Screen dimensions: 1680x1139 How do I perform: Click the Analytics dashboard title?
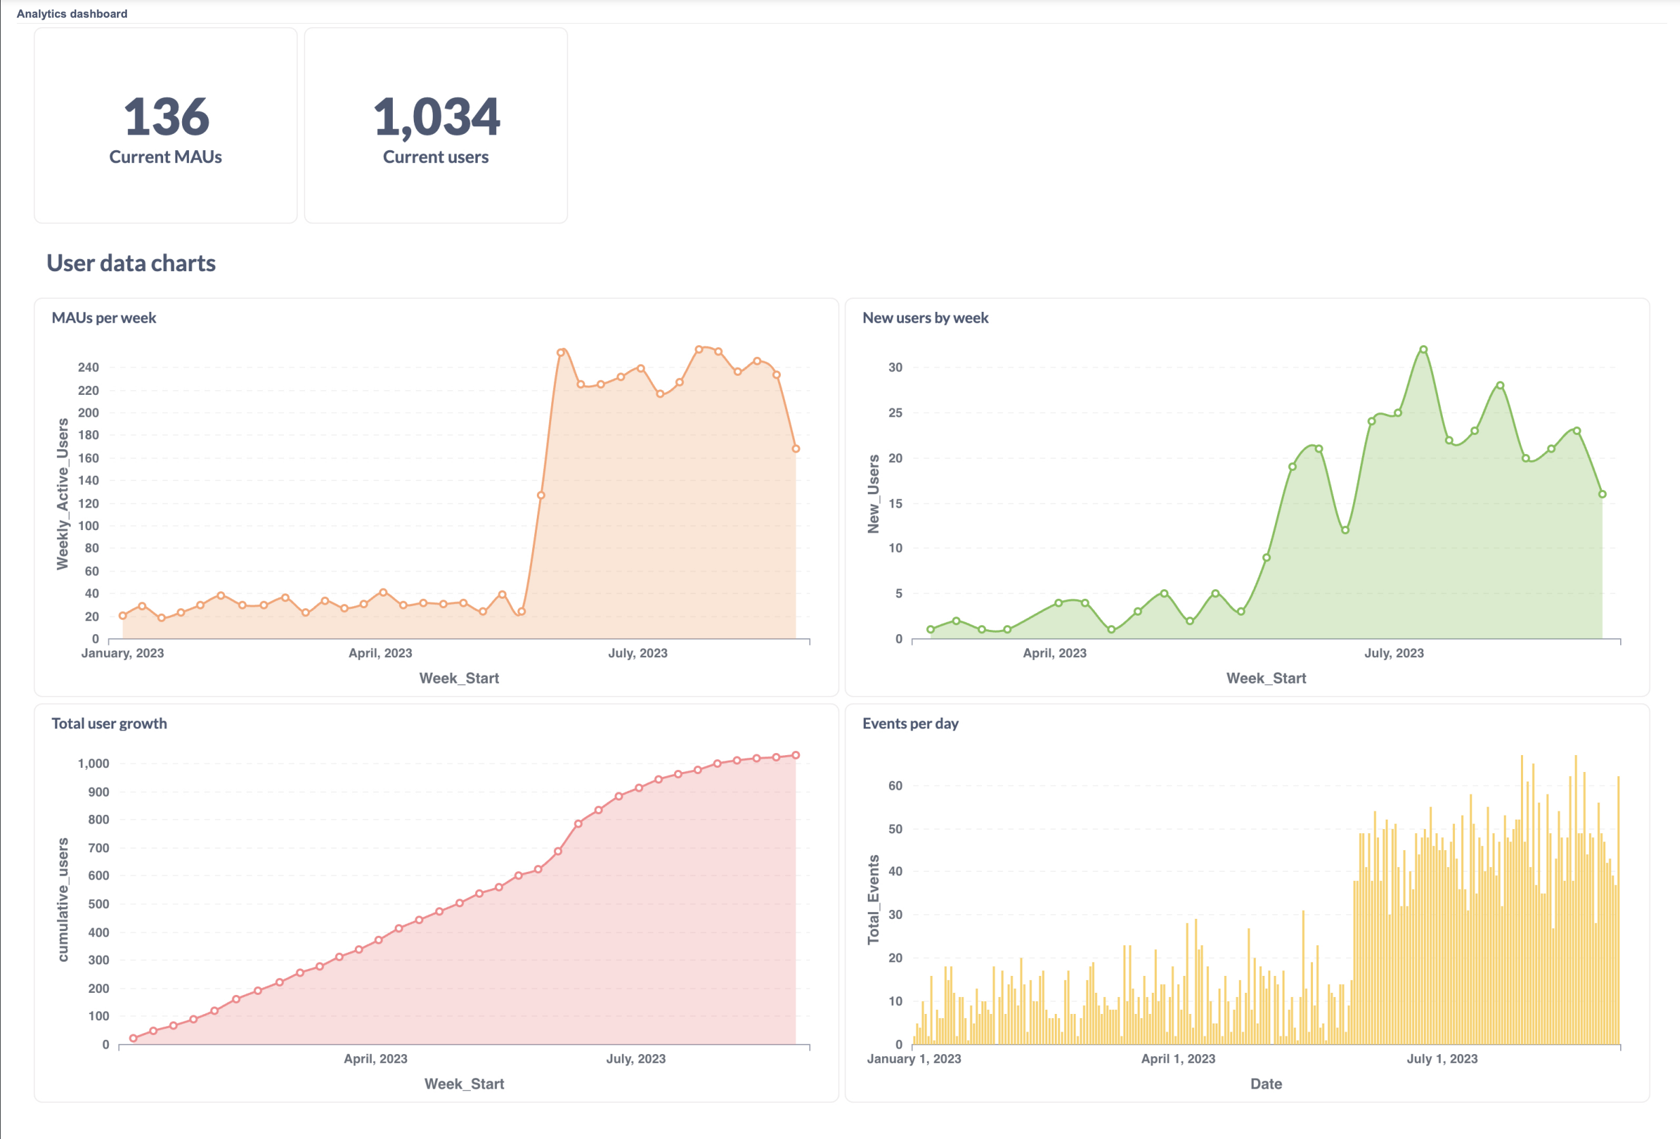[71, 14]
